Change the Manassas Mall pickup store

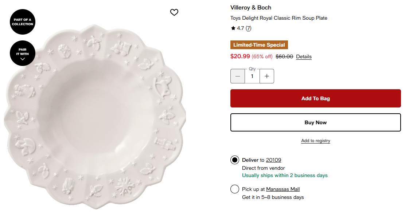(x=283, y=189)
